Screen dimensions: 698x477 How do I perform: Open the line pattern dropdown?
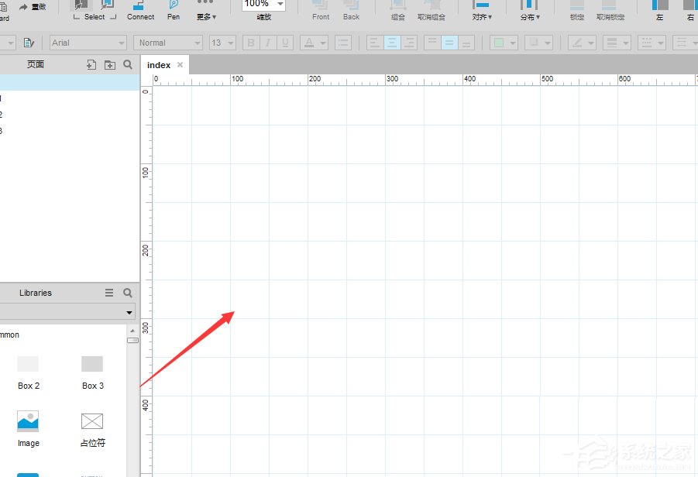[652, 43]
